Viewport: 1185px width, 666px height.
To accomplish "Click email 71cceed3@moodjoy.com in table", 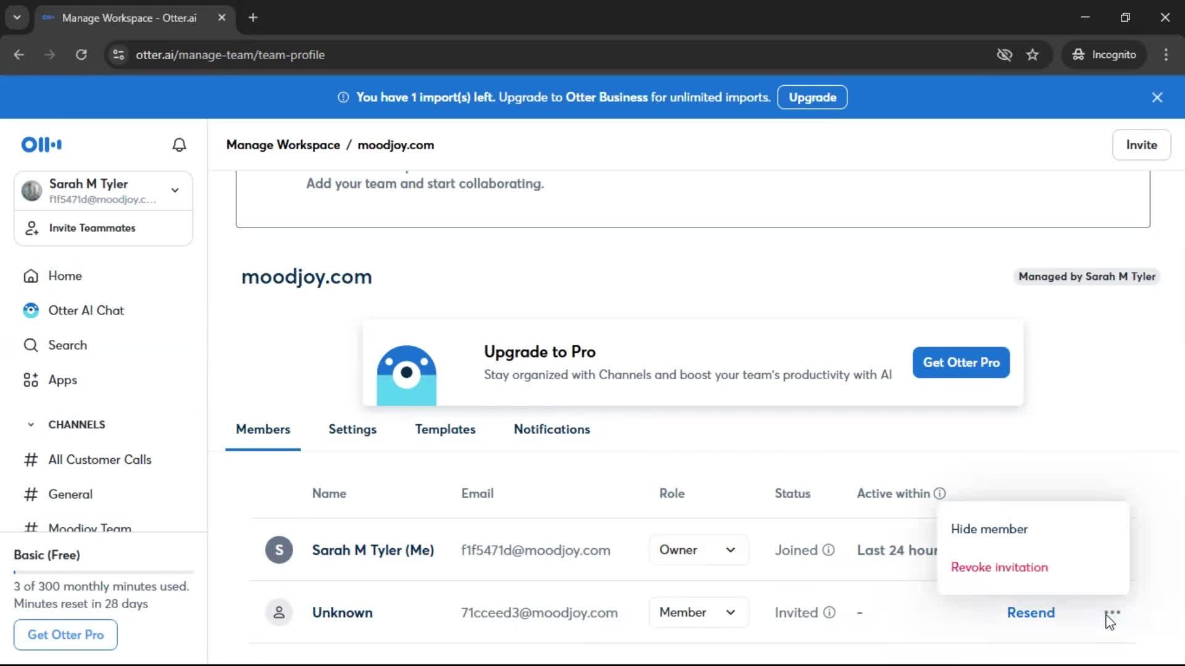I will [x=539, y=613].
